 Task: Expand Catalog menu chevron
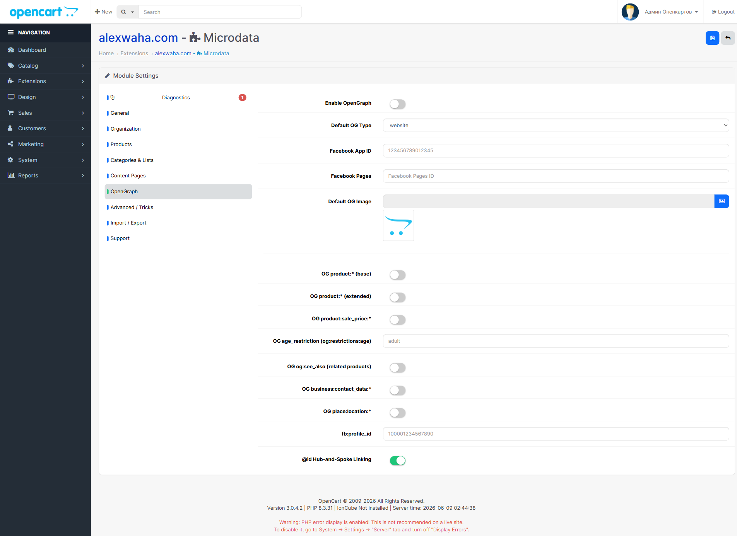83,66
